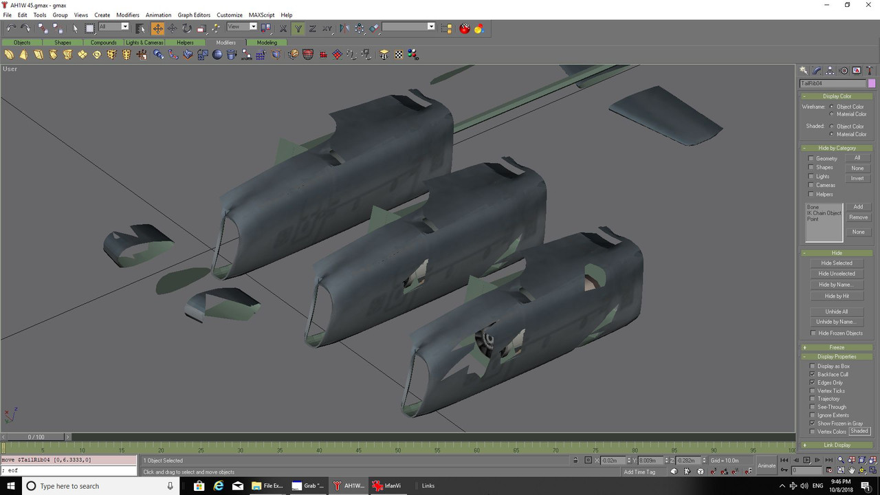Open the Modifiers menu
Viewport: 880px width, 495px height.
(128, 14)
